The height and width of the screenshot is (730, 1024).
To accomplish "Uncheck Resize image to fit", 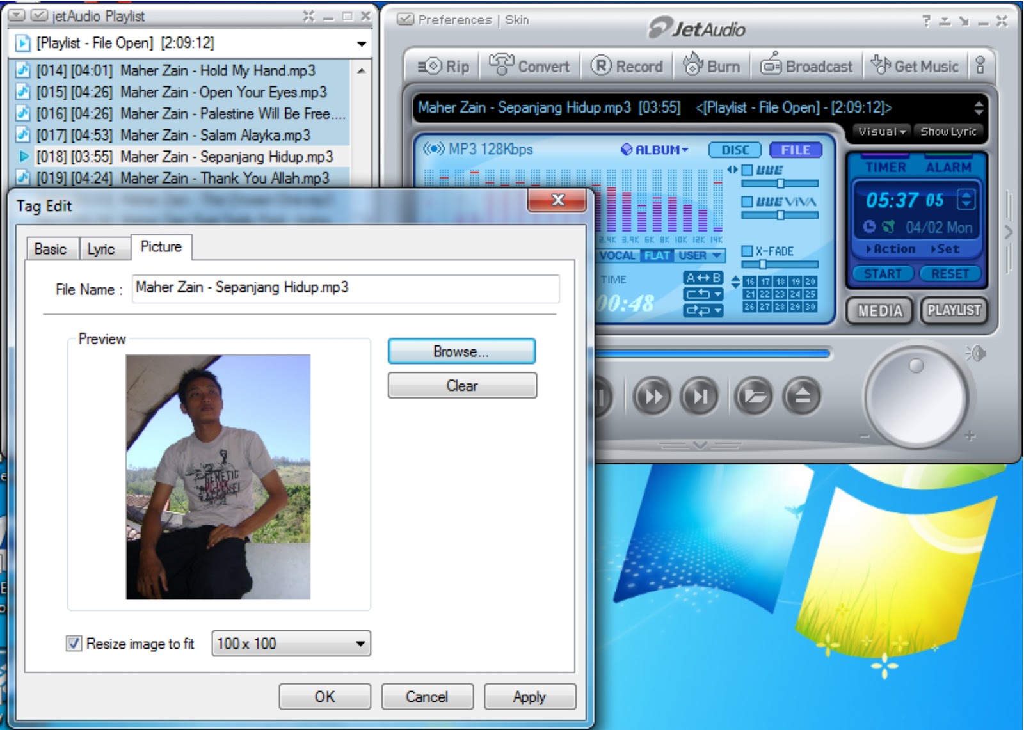I will (x=74, y=643).
